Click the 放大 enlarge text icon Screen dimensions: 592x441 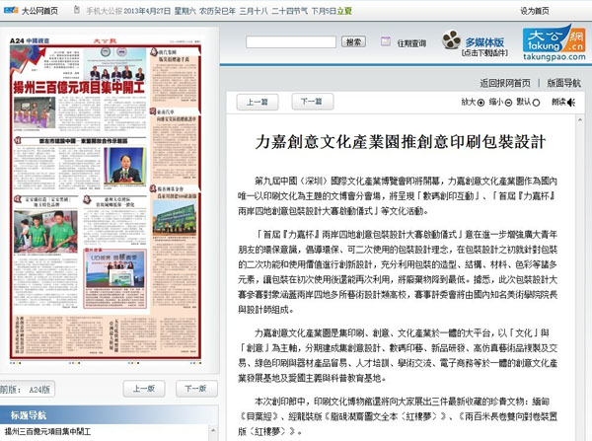coord(481,103)
